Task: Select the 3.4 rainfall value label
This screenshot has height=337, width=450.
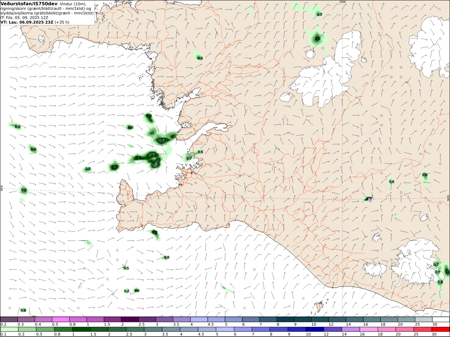Action: 163,140
